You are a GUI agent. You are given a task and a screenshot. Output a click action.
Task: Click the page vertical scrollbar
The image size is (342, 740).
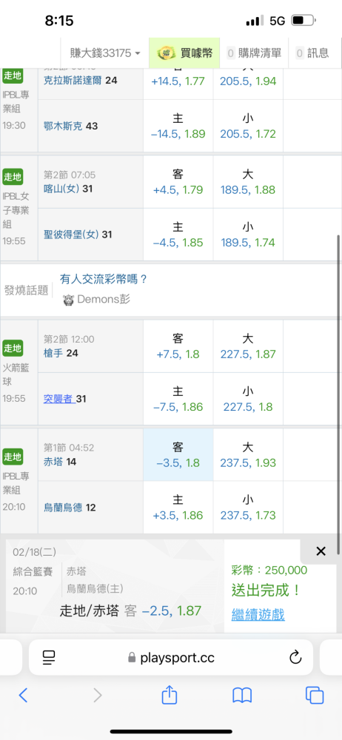338,394
